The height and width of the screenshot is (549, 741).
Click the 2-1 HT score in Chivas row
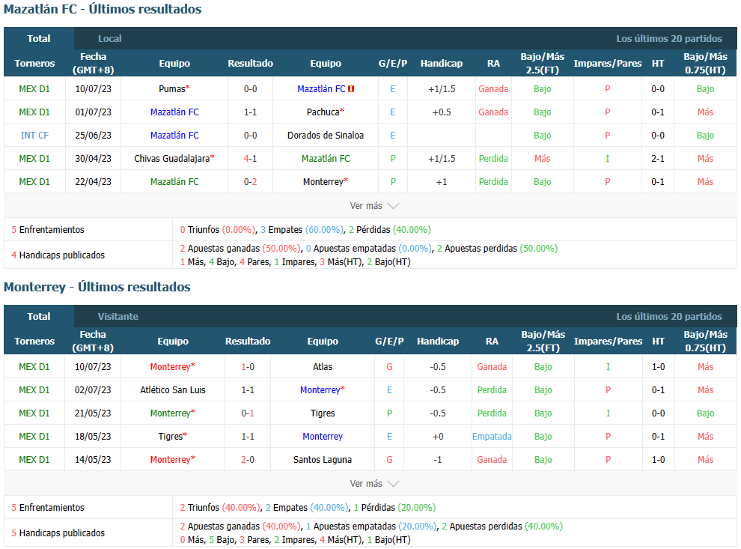coord(658,159)
